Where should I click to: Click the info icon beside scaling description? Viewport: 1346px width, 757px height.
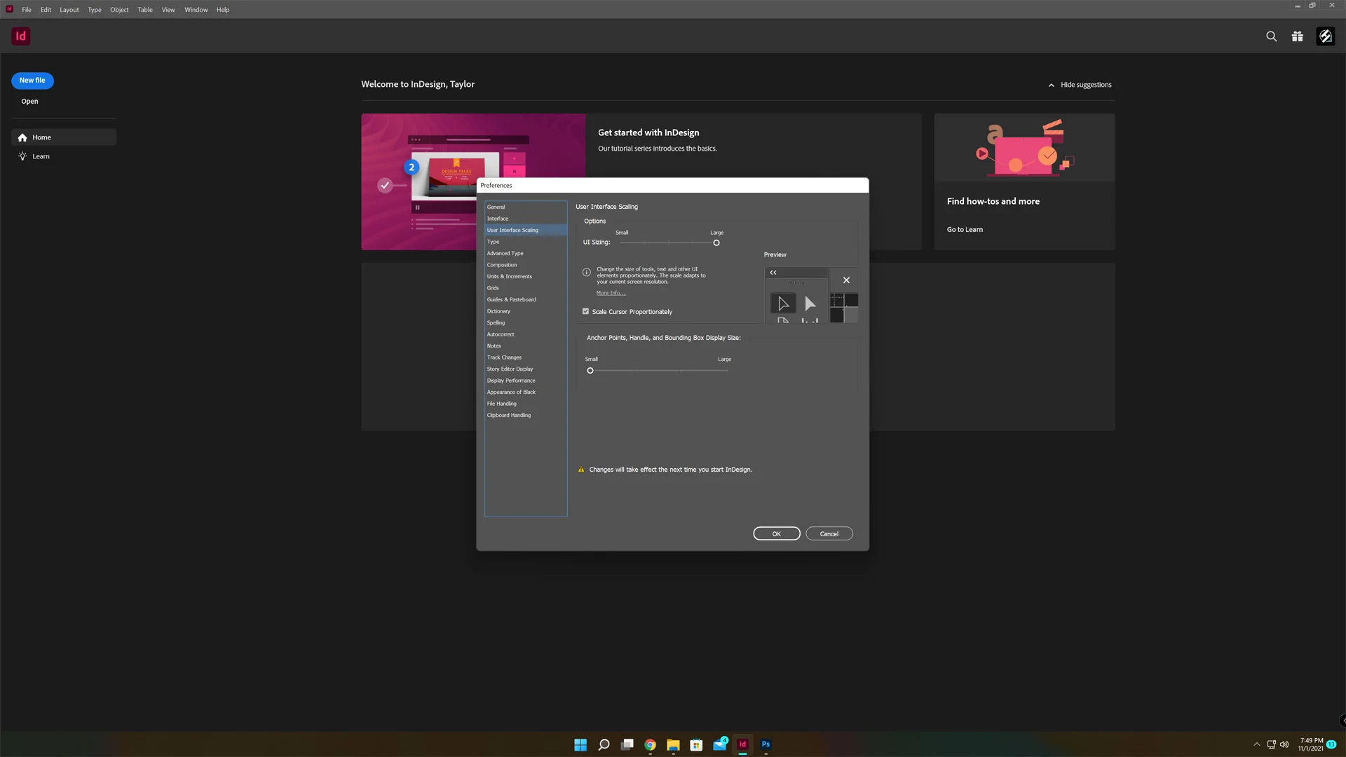pyautogui.click(x=586, y=273)
